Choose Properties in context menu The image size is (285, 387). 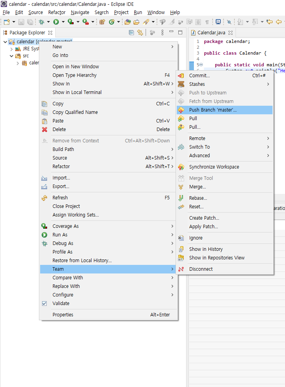(108, 315)
